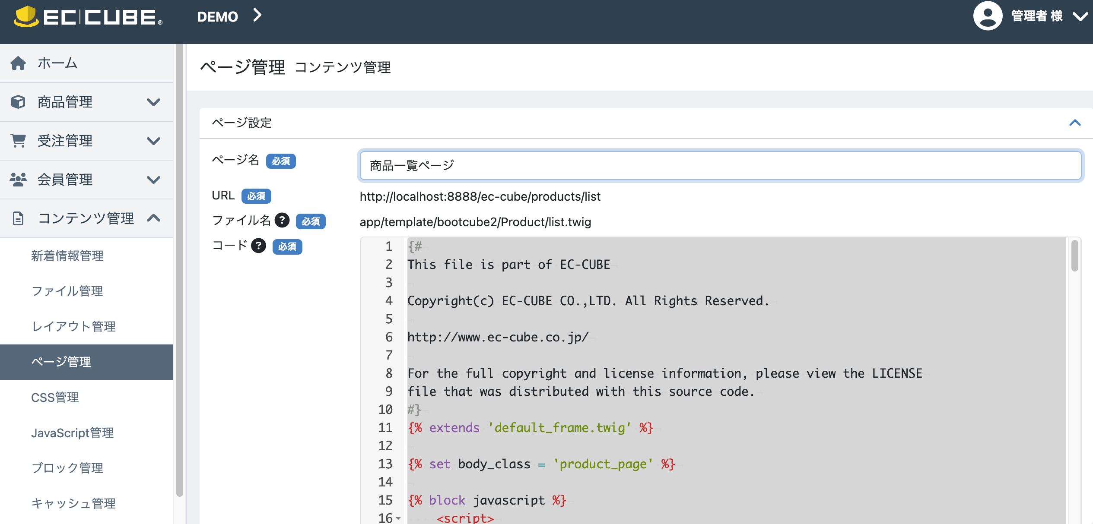Click the home icon in sidebar
1093x524 pixels.
tap(18, 63)
